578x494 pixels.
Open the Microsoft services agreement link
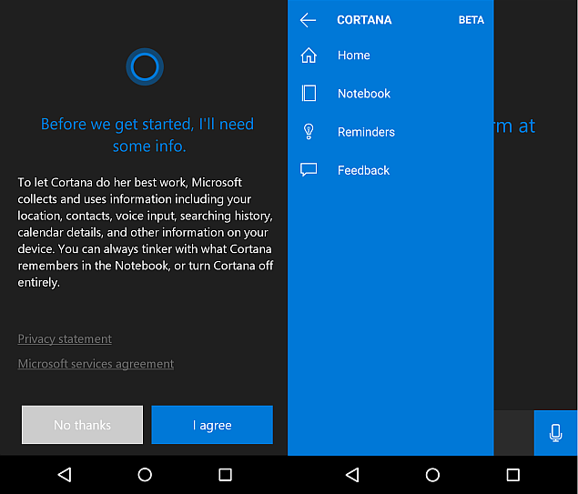(96, 364)
